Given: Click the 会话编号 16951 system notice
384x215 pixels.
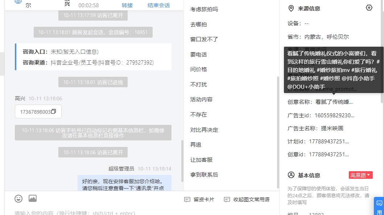Looking at the screenshot, I should pyautogui.click(x=93, y=32).
